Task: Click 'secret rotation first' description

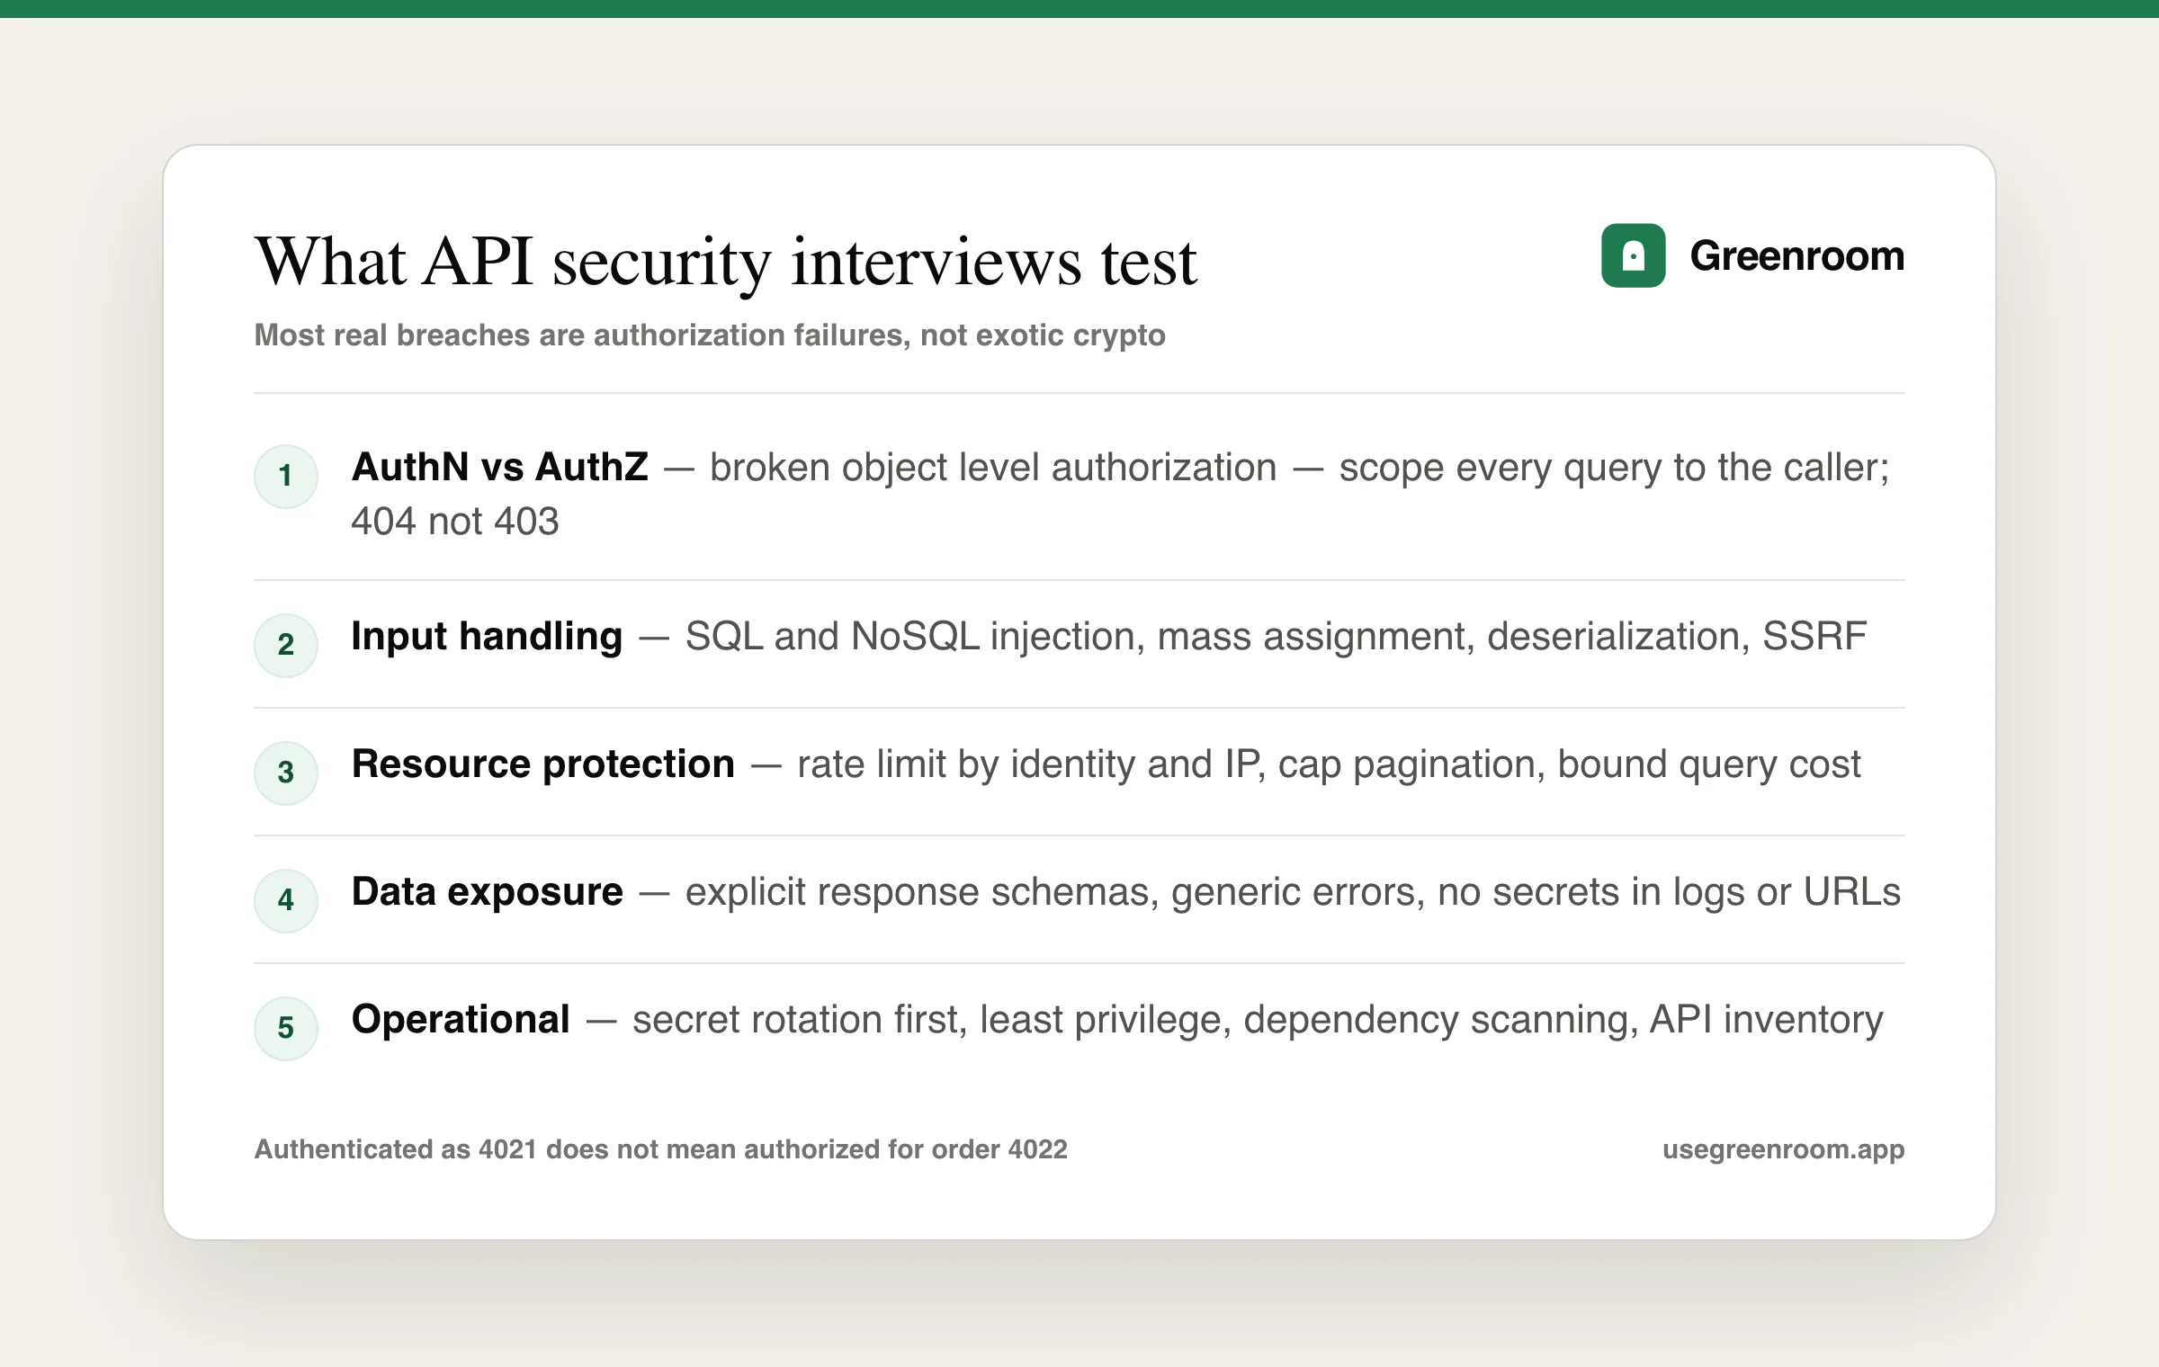Action: tap(800, 1020)
